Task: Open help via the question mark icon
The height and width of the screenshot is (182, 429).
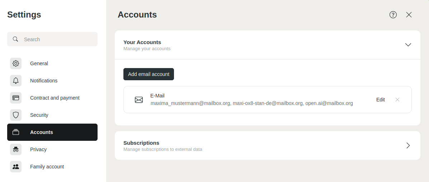Action: click(393, 15)
